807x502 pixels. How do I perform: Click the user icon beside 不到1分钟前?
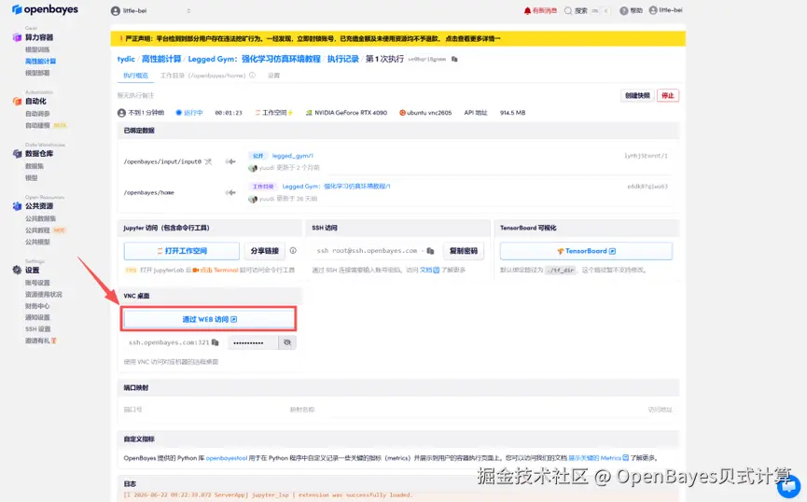[x=121, y=113]
